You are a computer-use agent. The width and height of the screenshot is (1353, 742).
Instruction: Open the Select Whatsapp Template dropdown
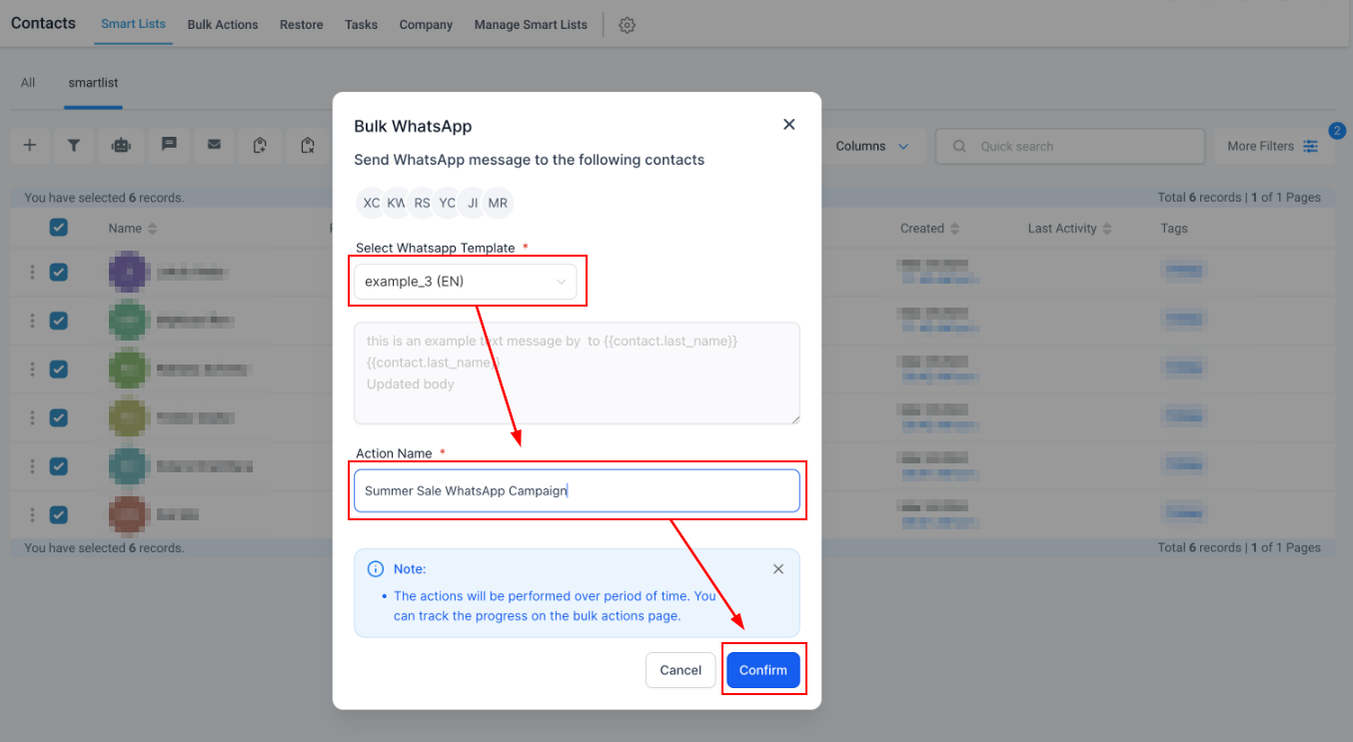[466, 282]
